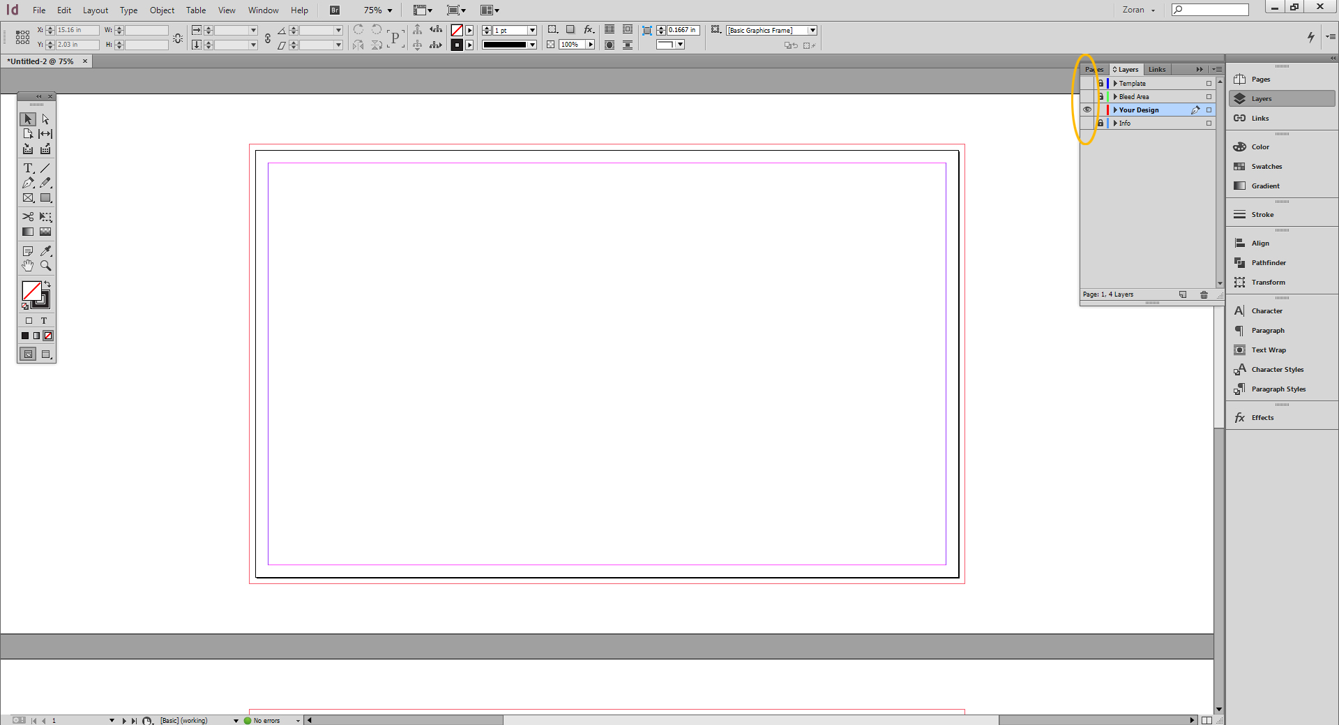
Task: Toggle visibility of the Your Design layer
Action: click(x=1087, y=110)
